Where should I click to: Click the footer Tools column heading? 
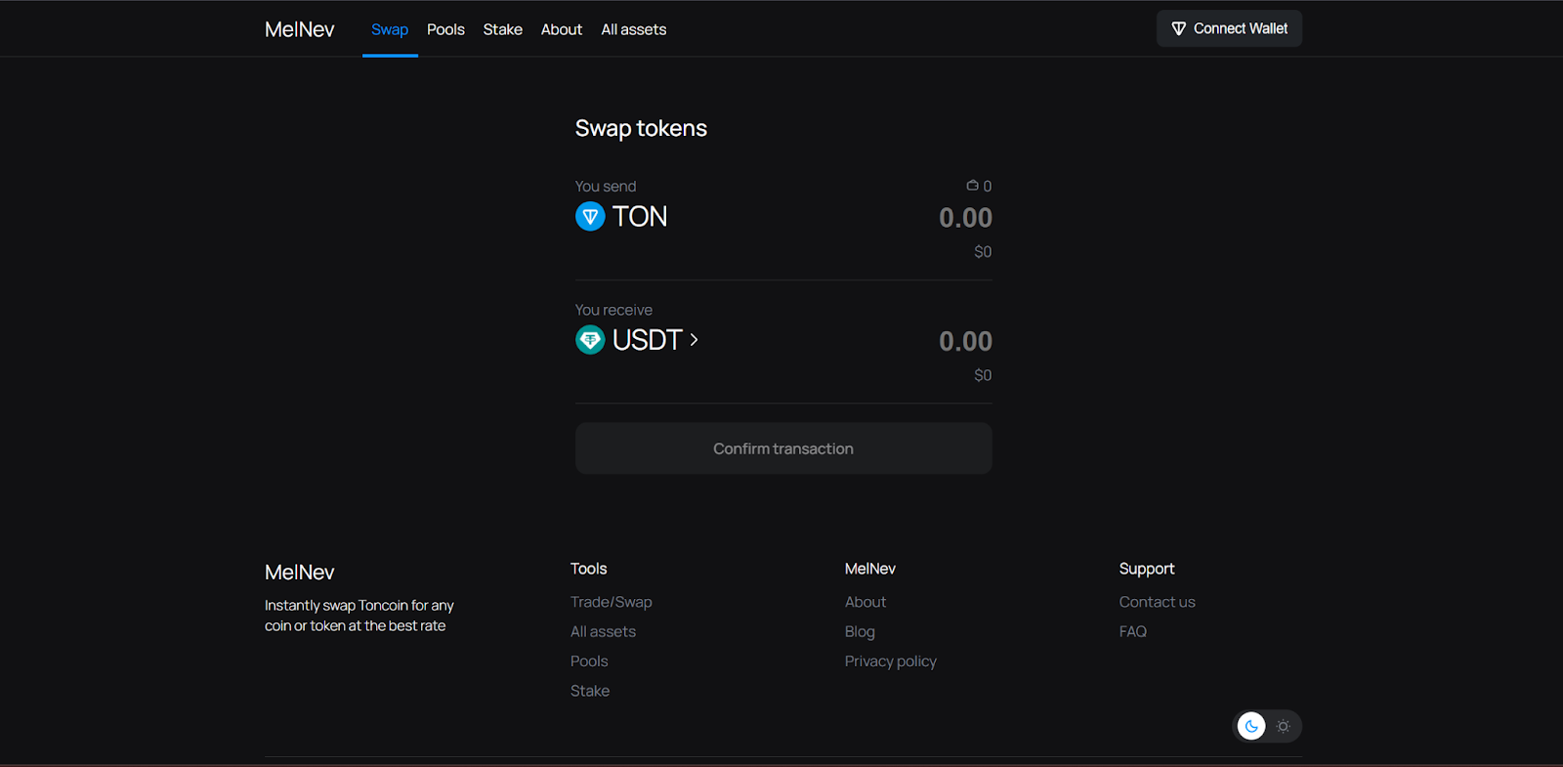click(589, 569)
